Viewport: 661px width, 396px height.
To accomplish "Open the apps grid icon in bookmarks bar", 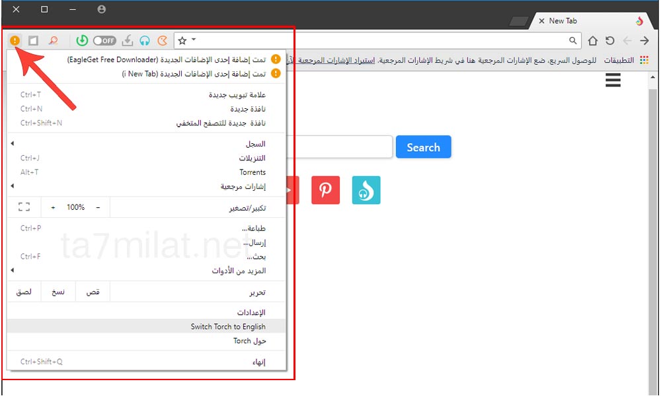I will [x=644, y=60].
